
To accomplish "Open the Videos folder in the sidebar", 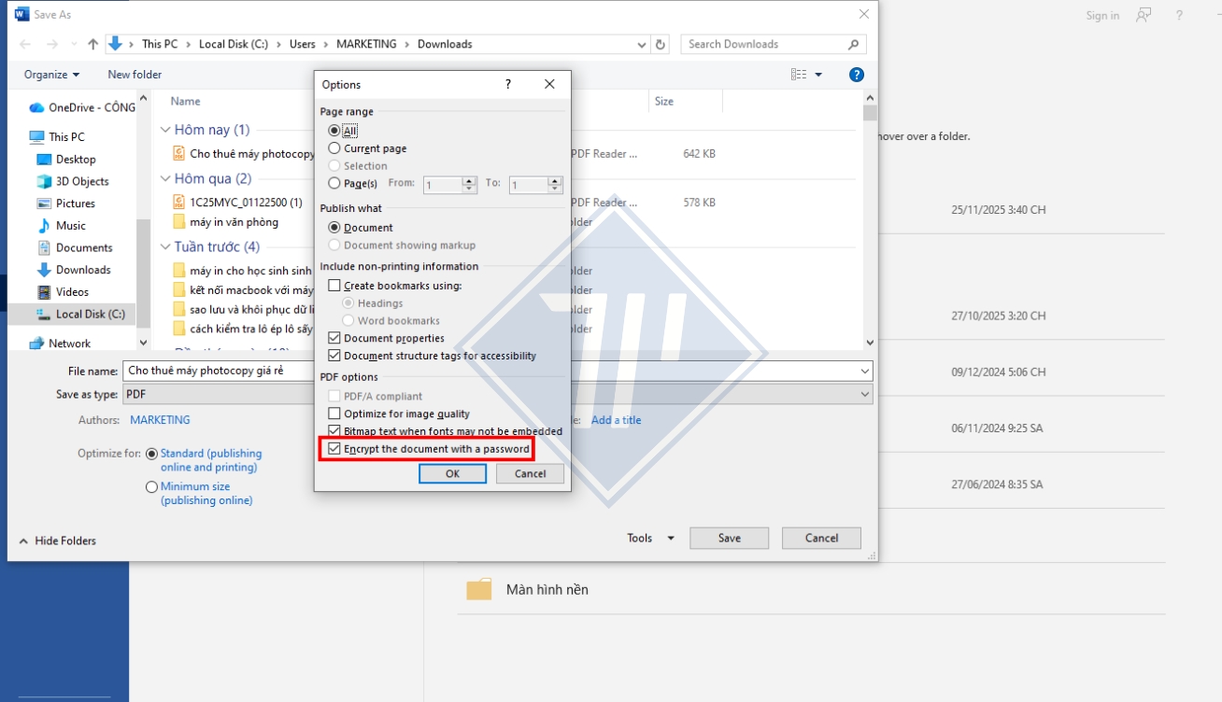I will tap(71, 291).
